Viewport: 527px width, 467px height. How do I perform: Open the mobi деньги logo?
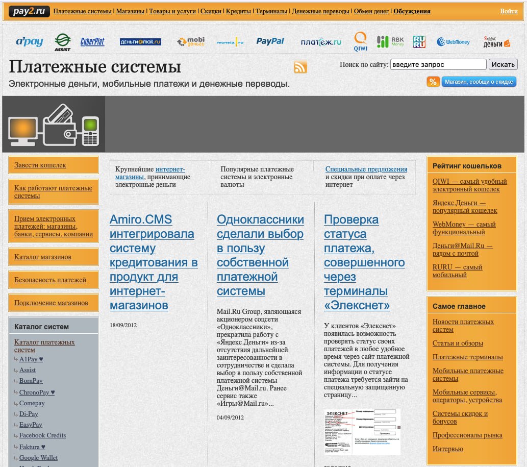coord(191,42)
